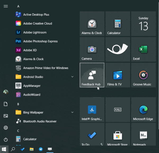The image size is (159, 153).
Task: Open the Microsoft Edge tile
Action: click(143, 110)
